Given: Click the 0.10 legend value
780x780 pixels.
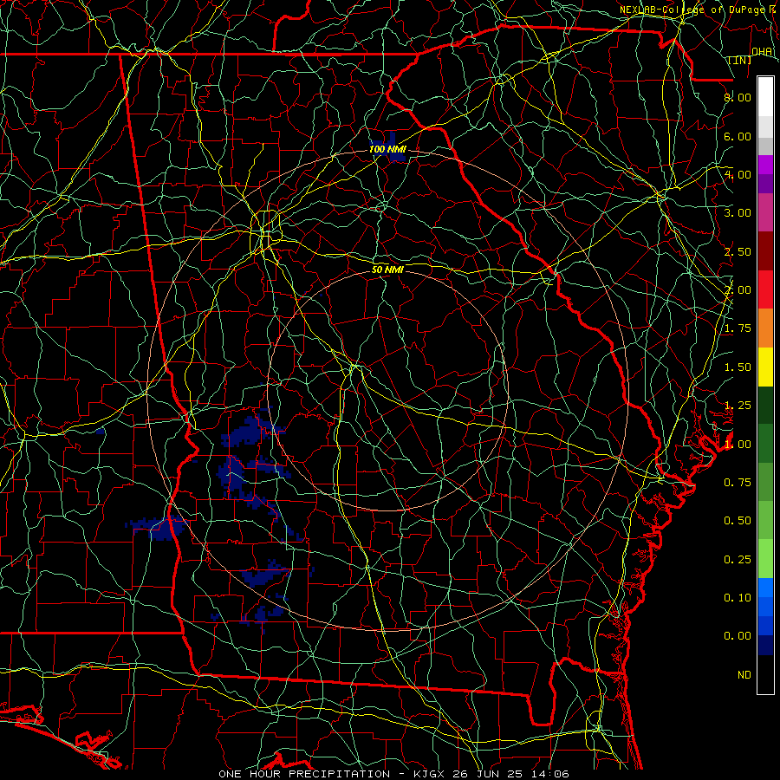Looking at the screenshot, I should coord(738,598).
